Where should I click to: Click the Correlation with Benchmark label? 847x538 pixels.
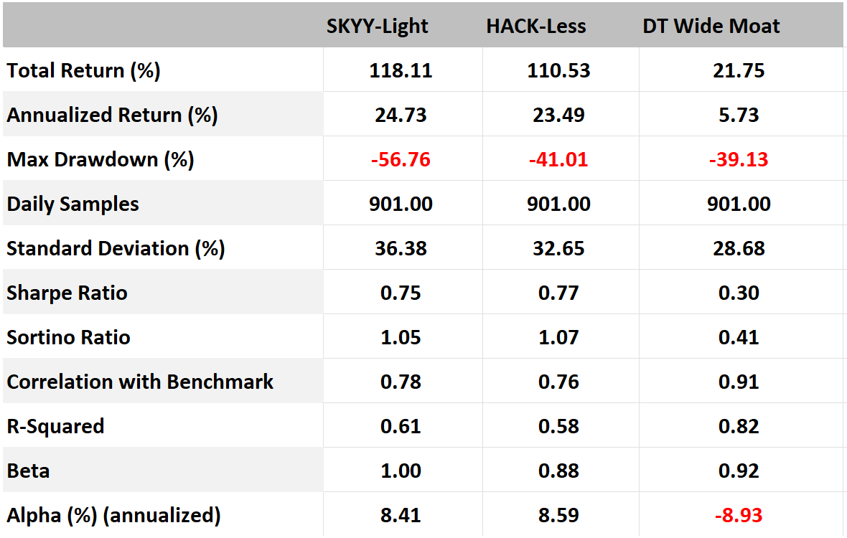click(140, 382)
